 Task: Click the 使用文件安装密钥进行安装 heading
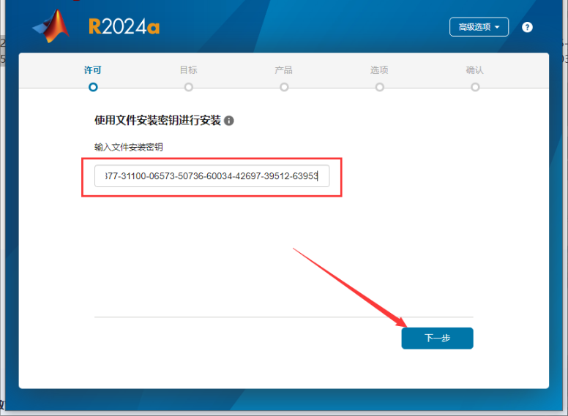[157, 120]
